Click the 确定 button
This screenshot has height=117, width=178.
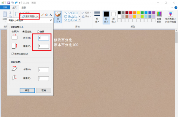tap(27, 90)
